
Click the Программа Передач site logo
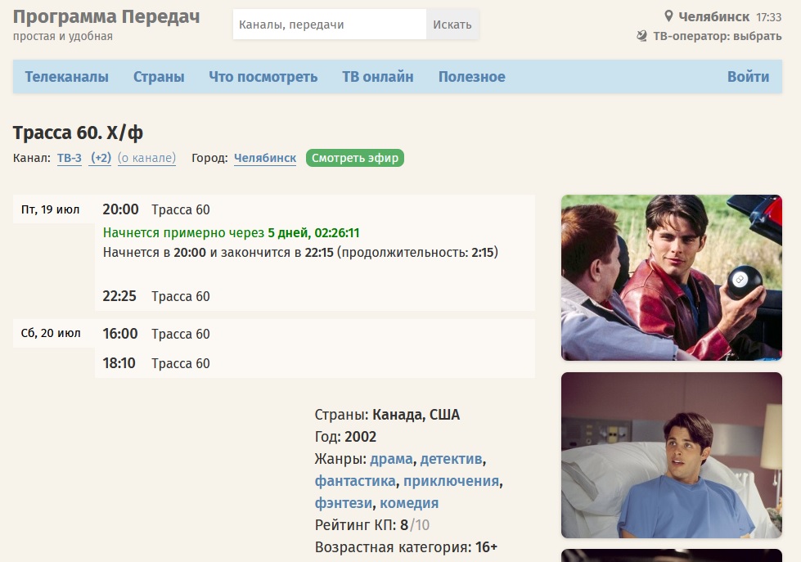(x=106, y=16)
